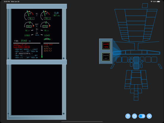Select the BUS TIE OFF action line
The width and height of the screenshot is (164, 123).
[x=26, y=56]
